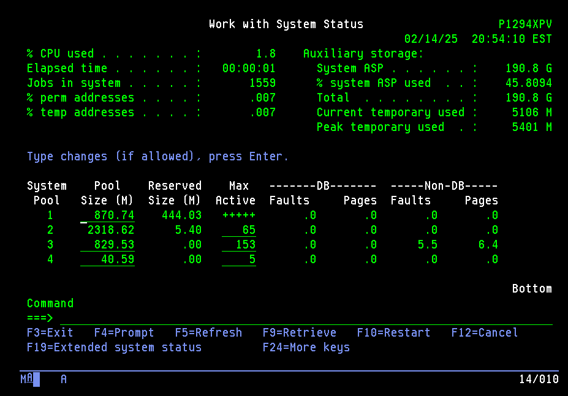Select the system pool number 2

(x=50, y=230)
